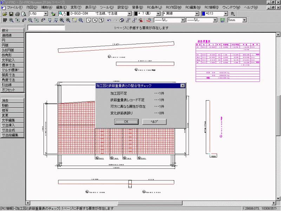Image resolution: width=281 pixels, height=211 pixels.
Task: Click the green grid icon beside 5mm
Action: tap(222, 20)
